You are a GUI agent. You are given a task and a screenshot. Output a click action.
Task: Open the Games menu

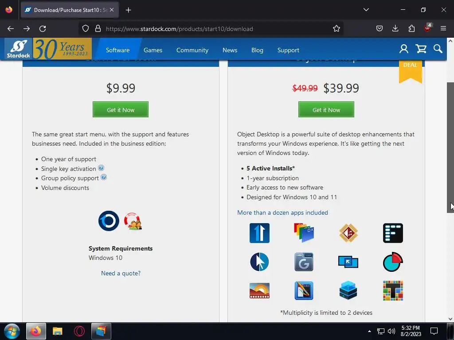point(153,50)
